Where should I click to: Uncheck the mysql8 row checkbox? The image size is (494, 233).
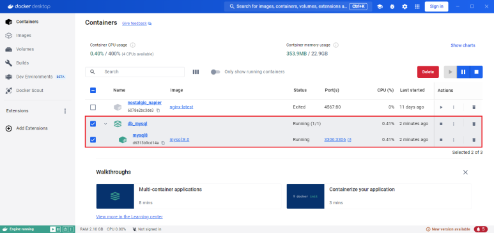[x=93, y=140]
